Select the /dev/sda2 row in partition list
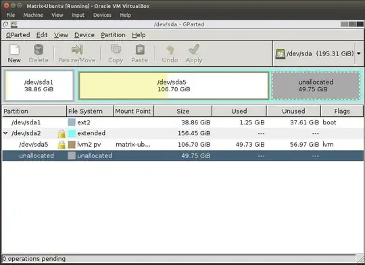The height and width of the screenshot is (265, 365). [x=182, y=133]
